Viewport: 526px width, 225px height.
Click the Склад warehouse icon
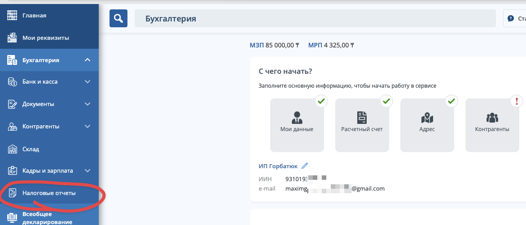[x=13, y=149]
